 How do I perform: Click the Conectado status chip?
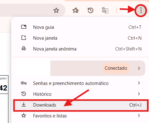pos(116,68)
